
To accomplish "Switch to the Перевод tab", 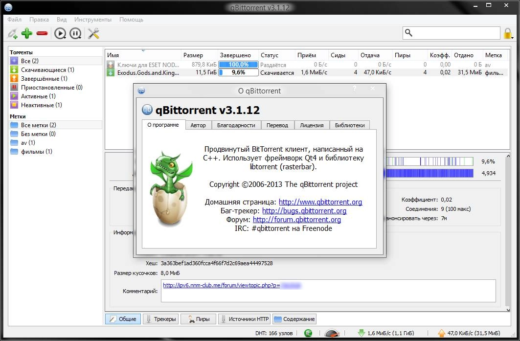I will click(x=277, y=125).
